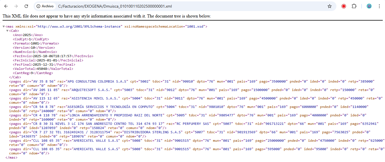Viewport: 385px width, 162px height.
Task: Click the CantReg element line
Action: (x=33, y=73)
